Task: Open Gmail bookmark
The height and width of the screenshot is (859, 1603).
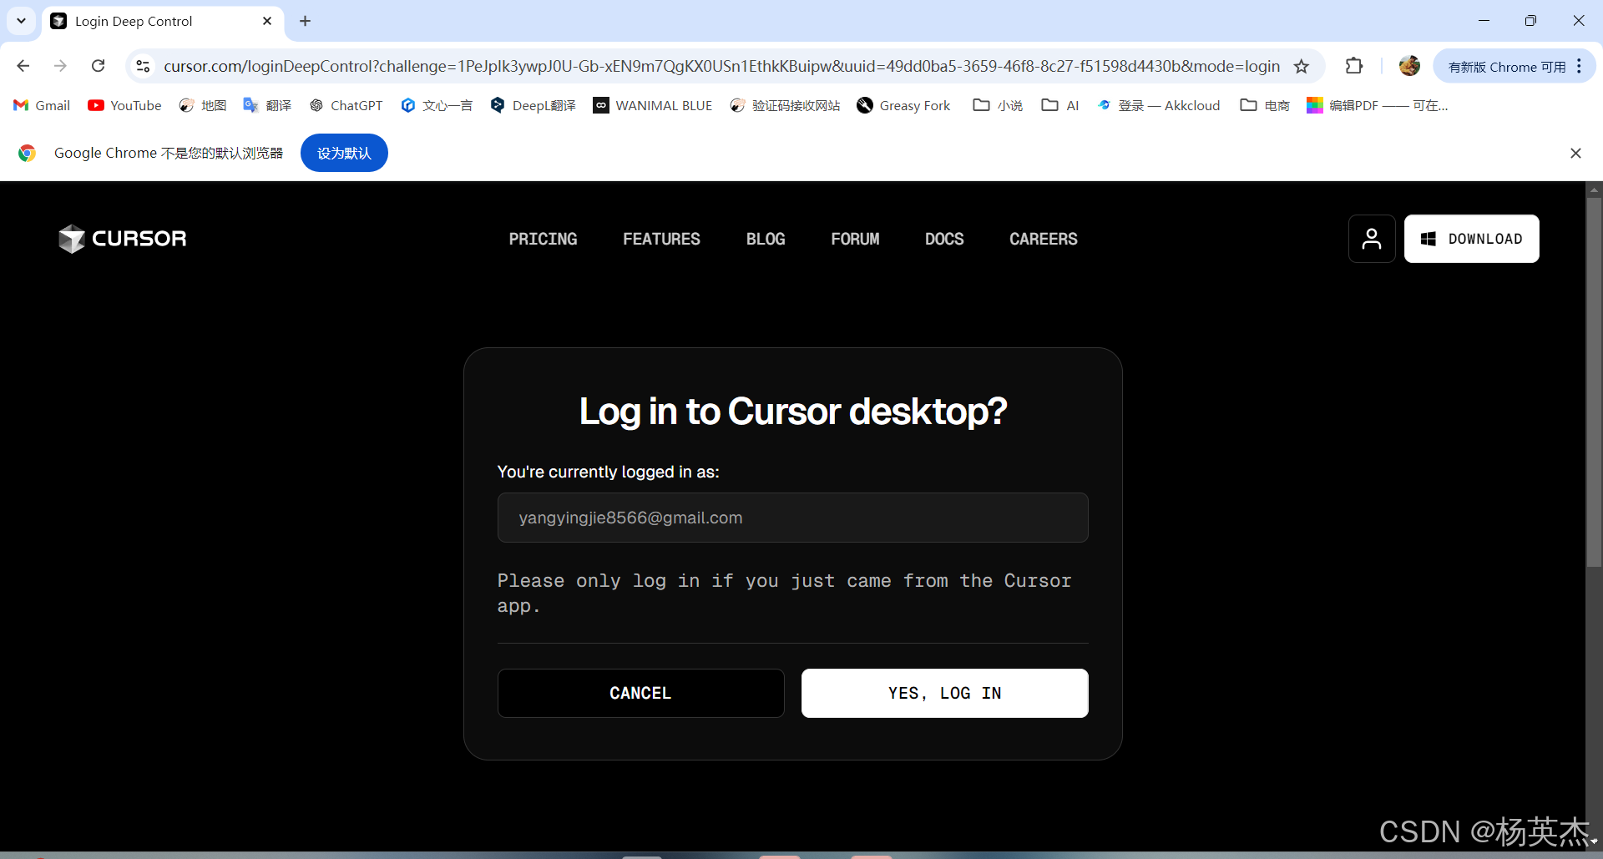Action: pyautogui.click(x=42, y=105)
